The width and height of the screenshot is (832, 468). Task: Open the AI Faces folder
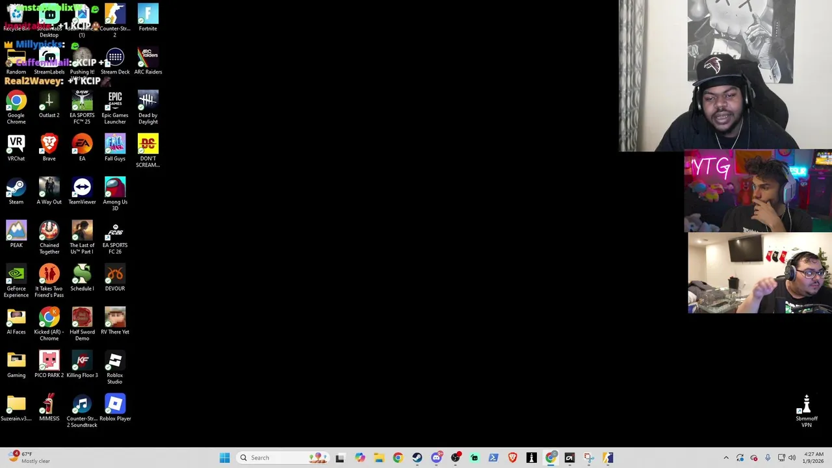(16, 322)
